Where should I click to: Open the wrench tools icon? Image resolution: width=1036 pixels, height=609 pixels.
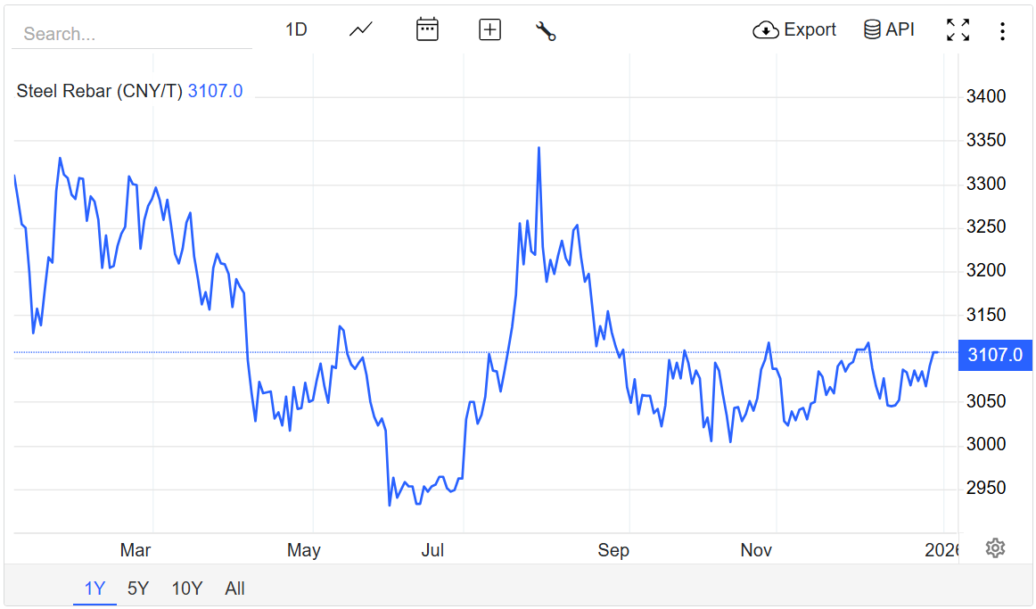pos(546,30)
